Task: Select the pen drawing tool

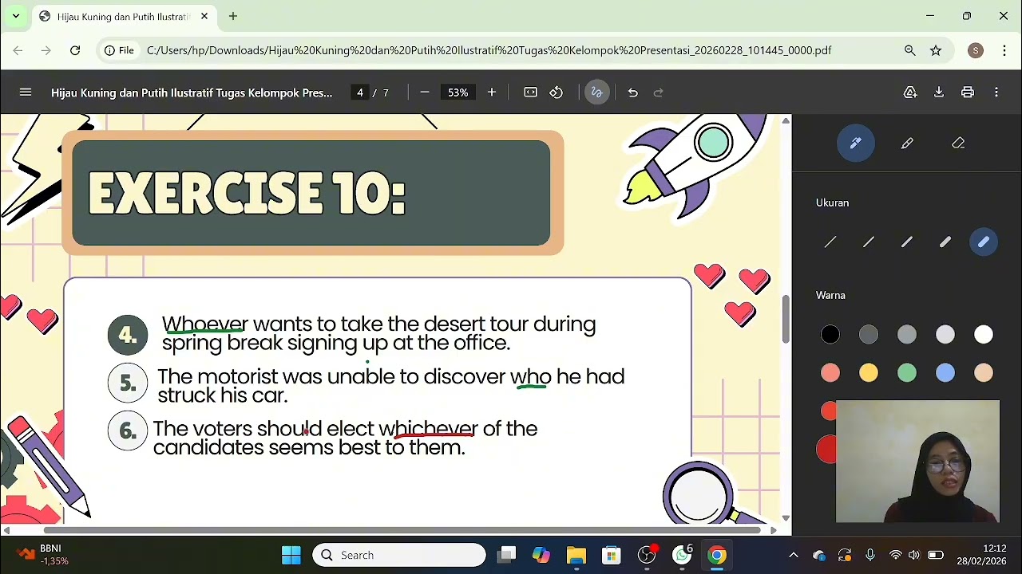Action: coord(856,143)
